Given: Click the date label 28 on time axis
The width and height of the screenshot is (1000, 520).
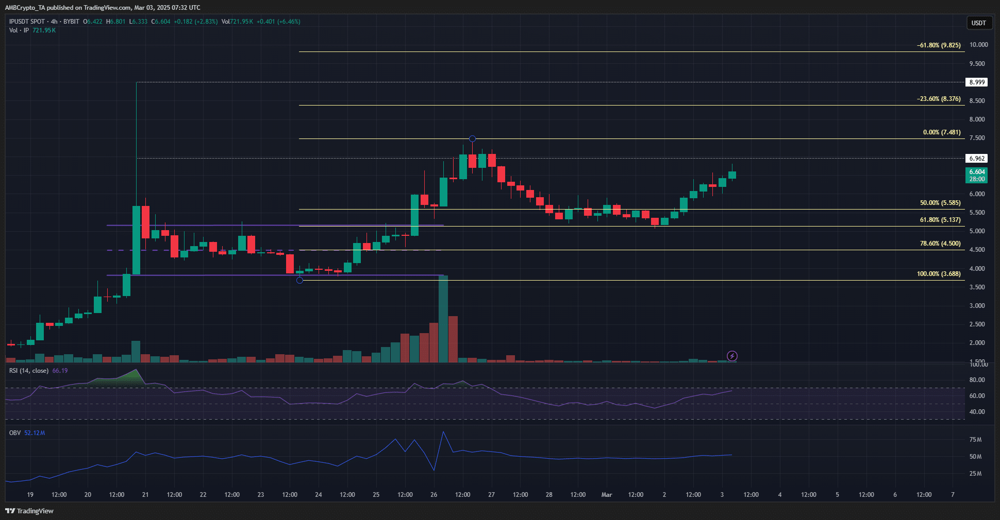Looking at the screenshot, I should [549, 495].
